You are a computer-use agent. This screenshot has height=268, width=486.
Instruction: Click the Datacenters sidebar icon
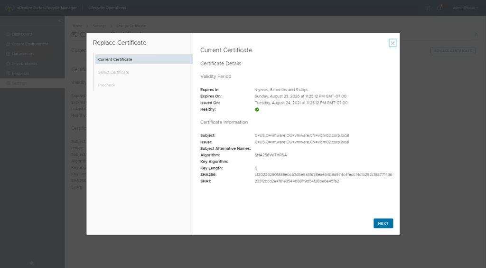[x=7, y=54]
